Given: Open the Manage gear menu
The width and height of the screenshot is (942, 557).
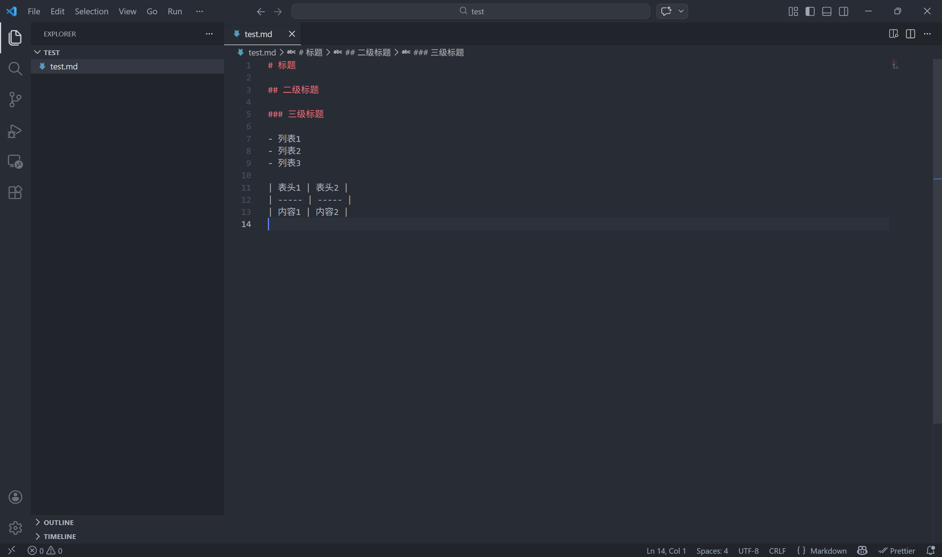Looking at the screenshot, I should 15,528.
